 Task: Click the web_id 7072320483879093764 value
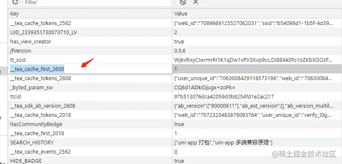(x=253, y=115)
